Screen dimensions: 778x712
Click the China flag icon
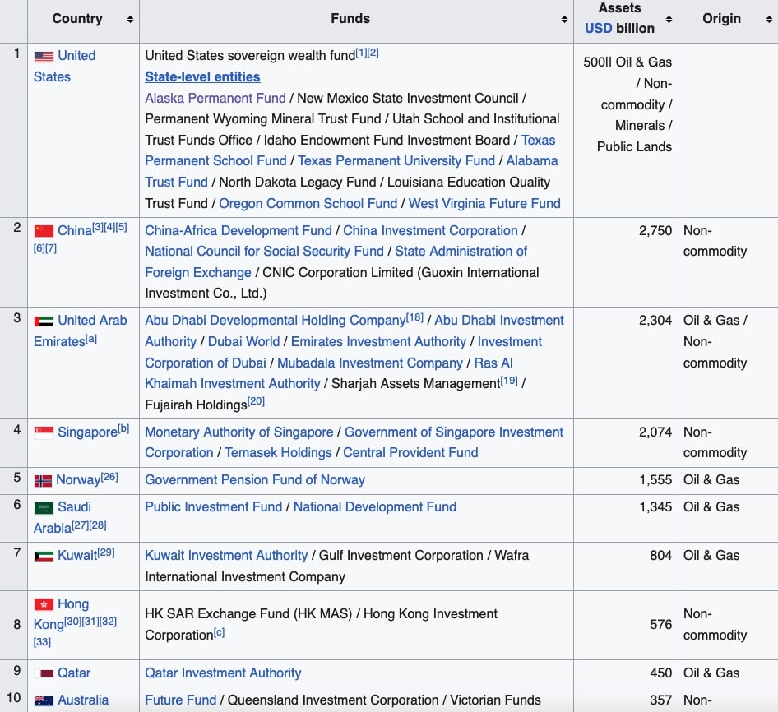(44, 231)
